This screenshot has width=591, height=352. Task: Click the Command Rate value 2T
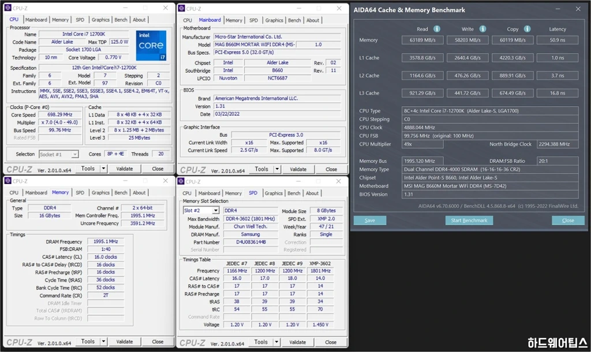106,295
